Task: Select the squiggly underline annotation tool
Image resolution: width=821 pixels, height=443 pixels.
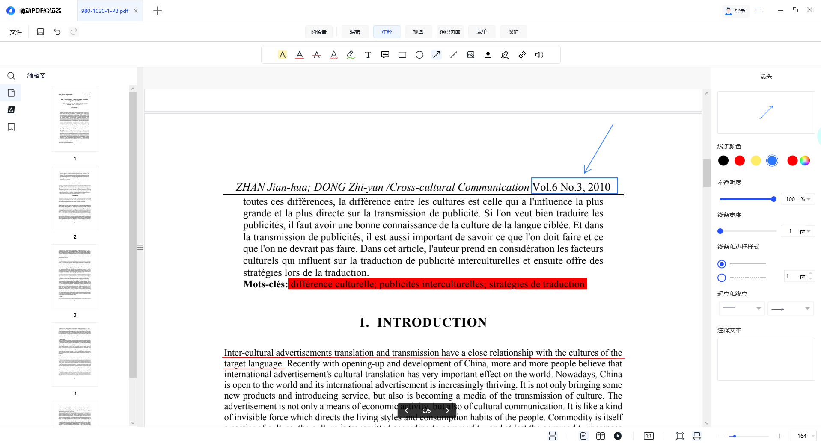Action: tap(334, 55)
